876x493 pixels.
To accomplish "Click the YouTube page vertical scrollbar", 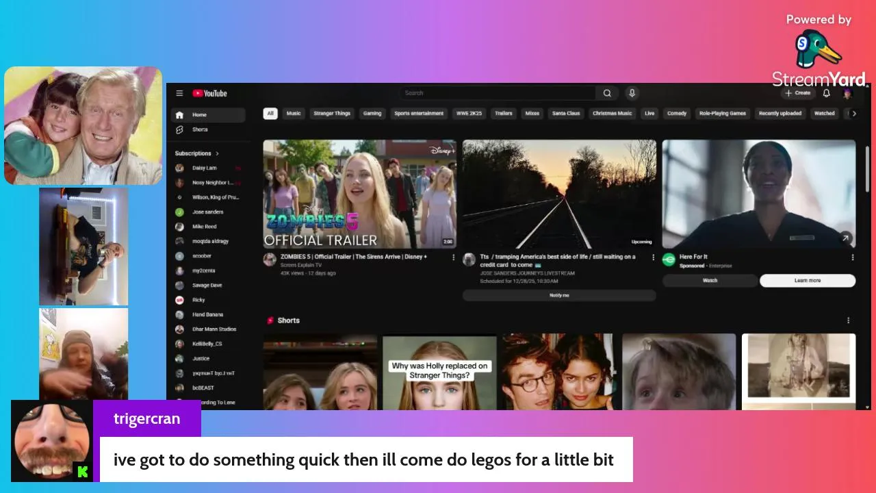I will point(867,168).
